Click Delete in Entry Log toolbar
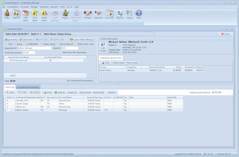The height and width of the screenshot is (157, 239). coord(35,92)
